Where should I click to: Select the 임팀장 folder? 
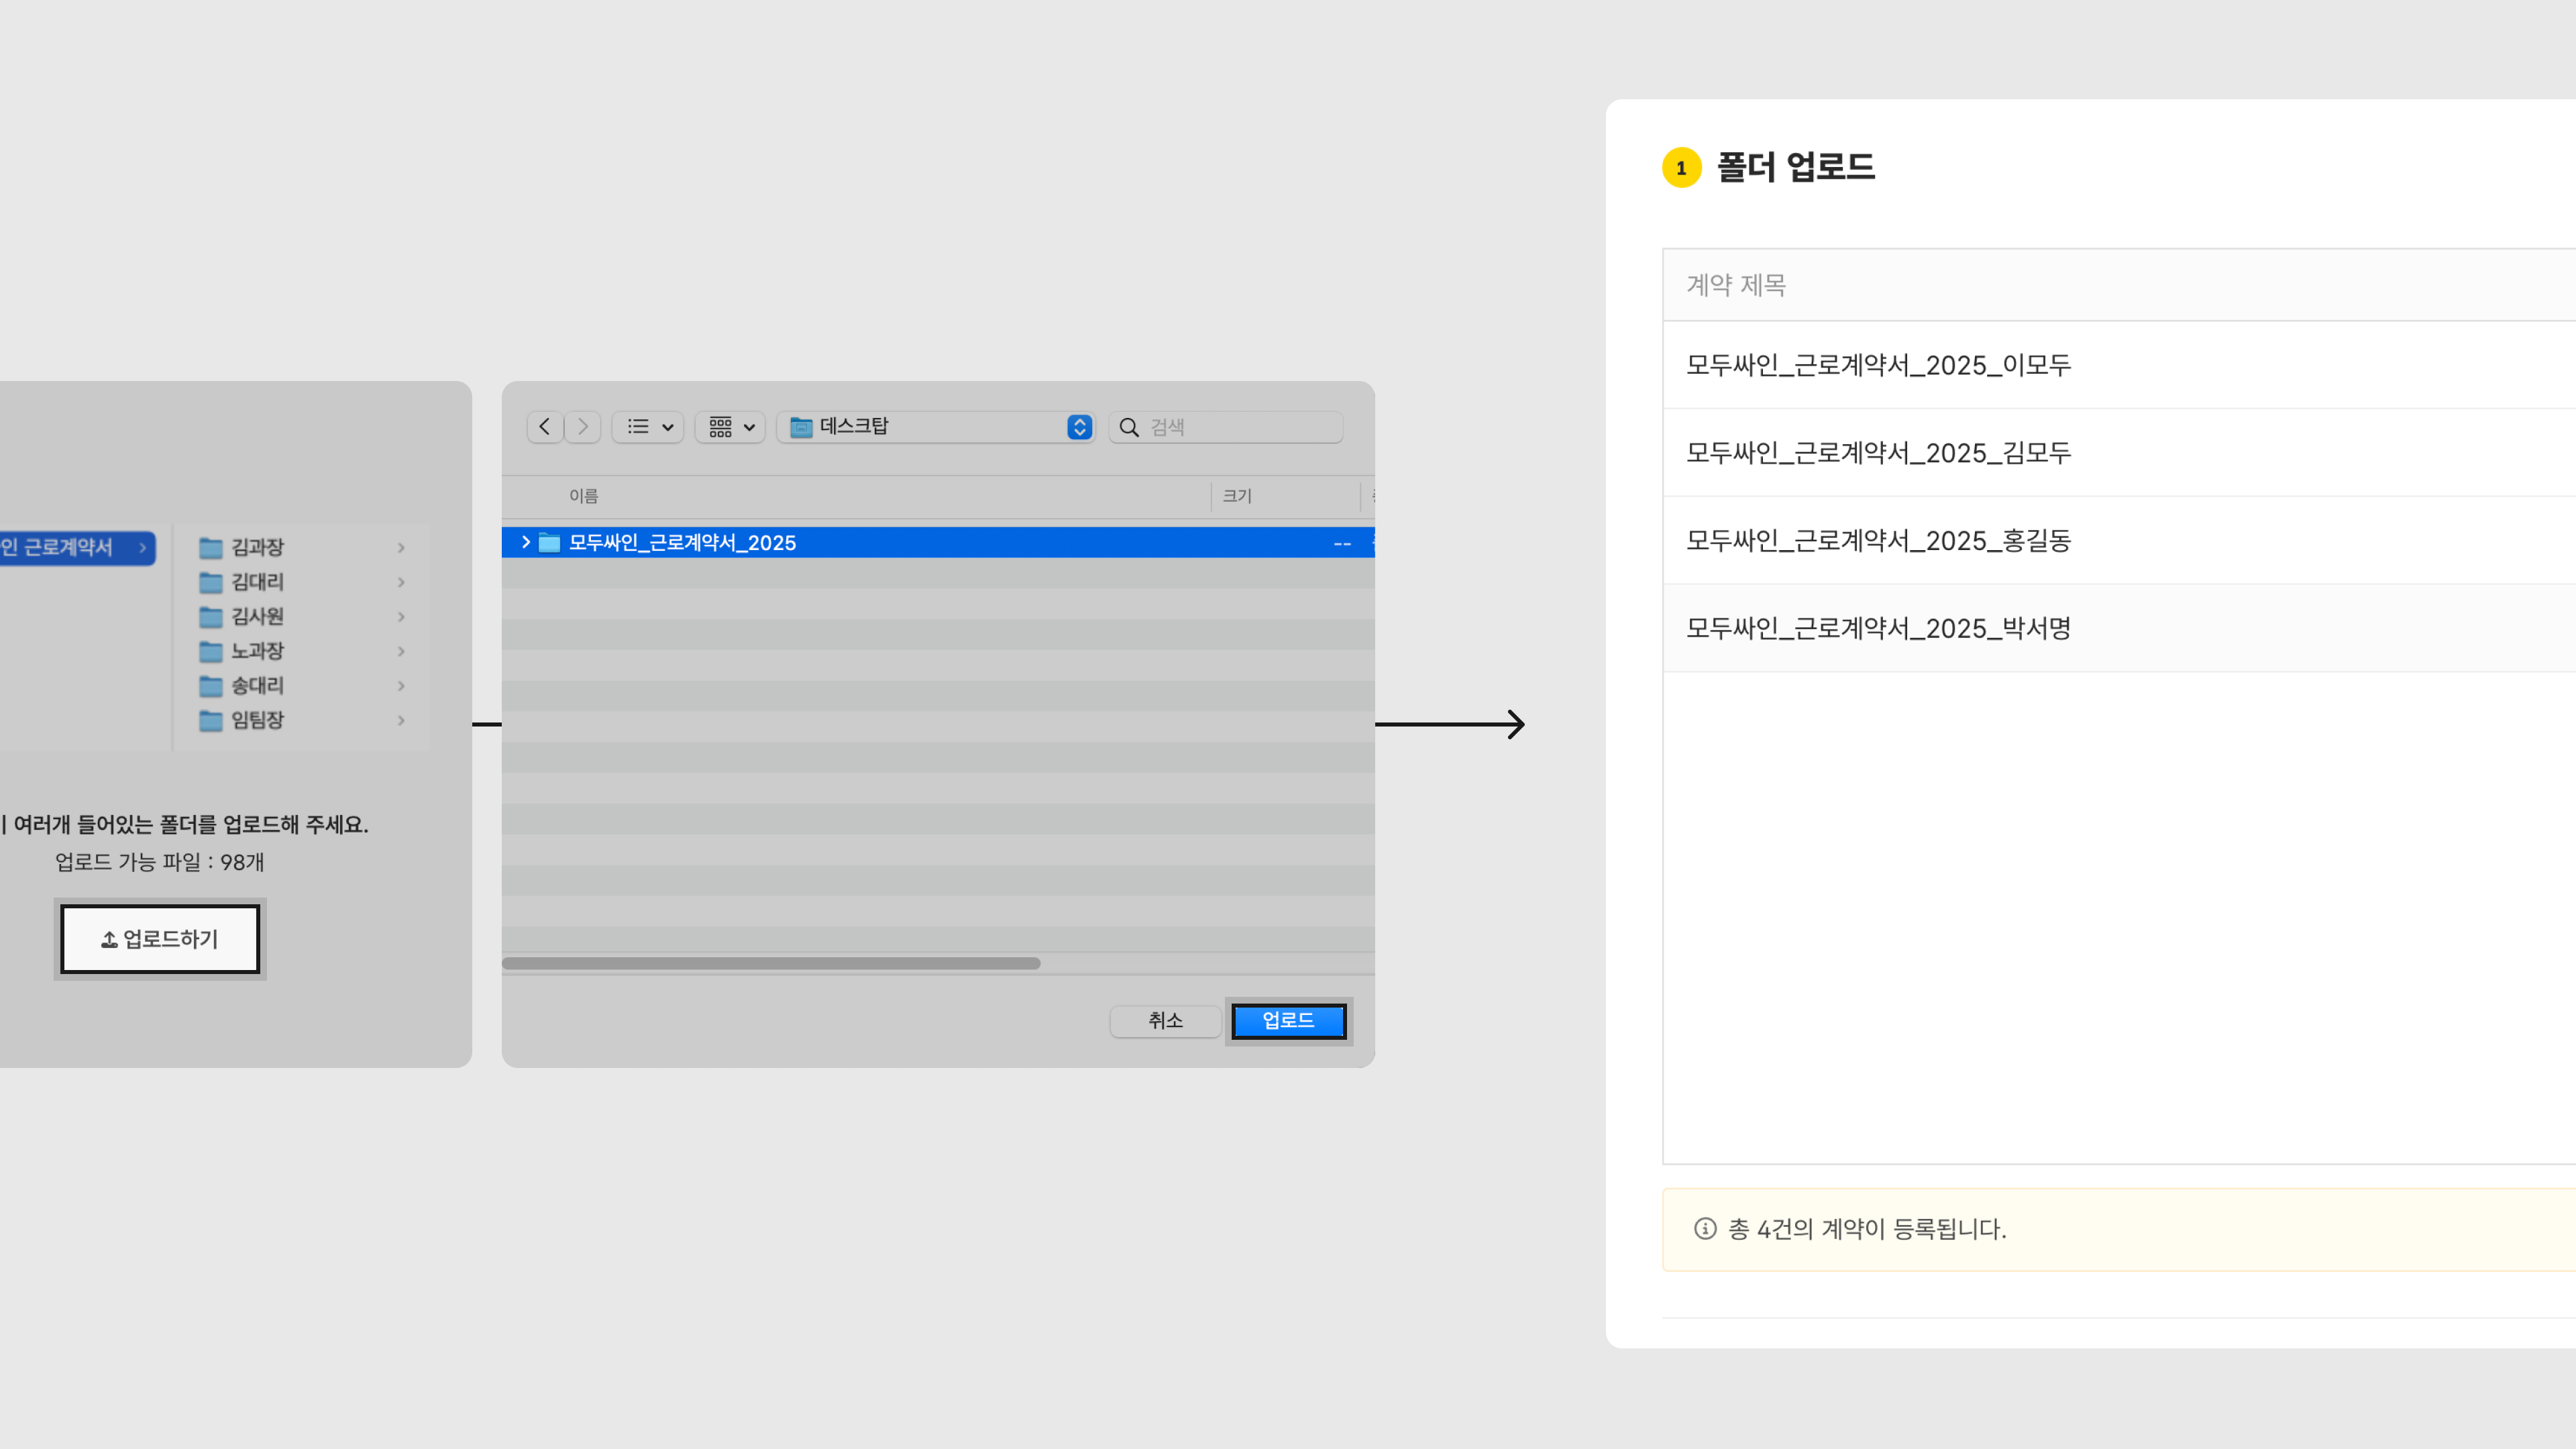click(257, 720)
